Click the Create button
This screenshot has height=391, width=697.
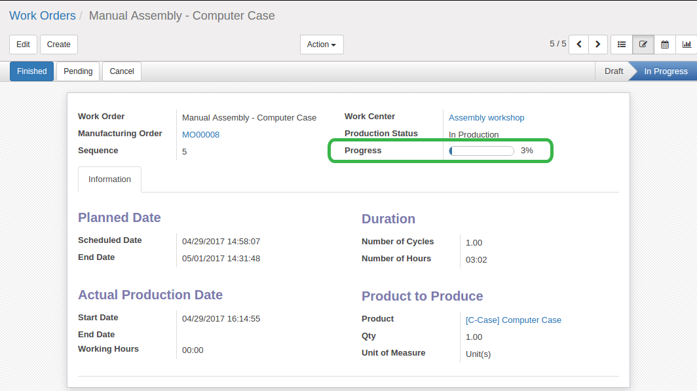tap(59, 45)
